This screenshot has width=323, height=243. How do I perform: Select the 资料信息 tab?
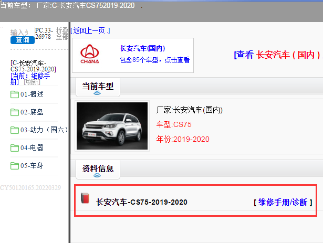point(98,170)
